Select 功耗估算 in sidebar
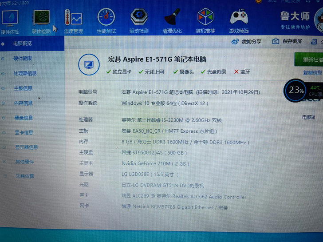This screenshot has width=323, height=242. 25,176
